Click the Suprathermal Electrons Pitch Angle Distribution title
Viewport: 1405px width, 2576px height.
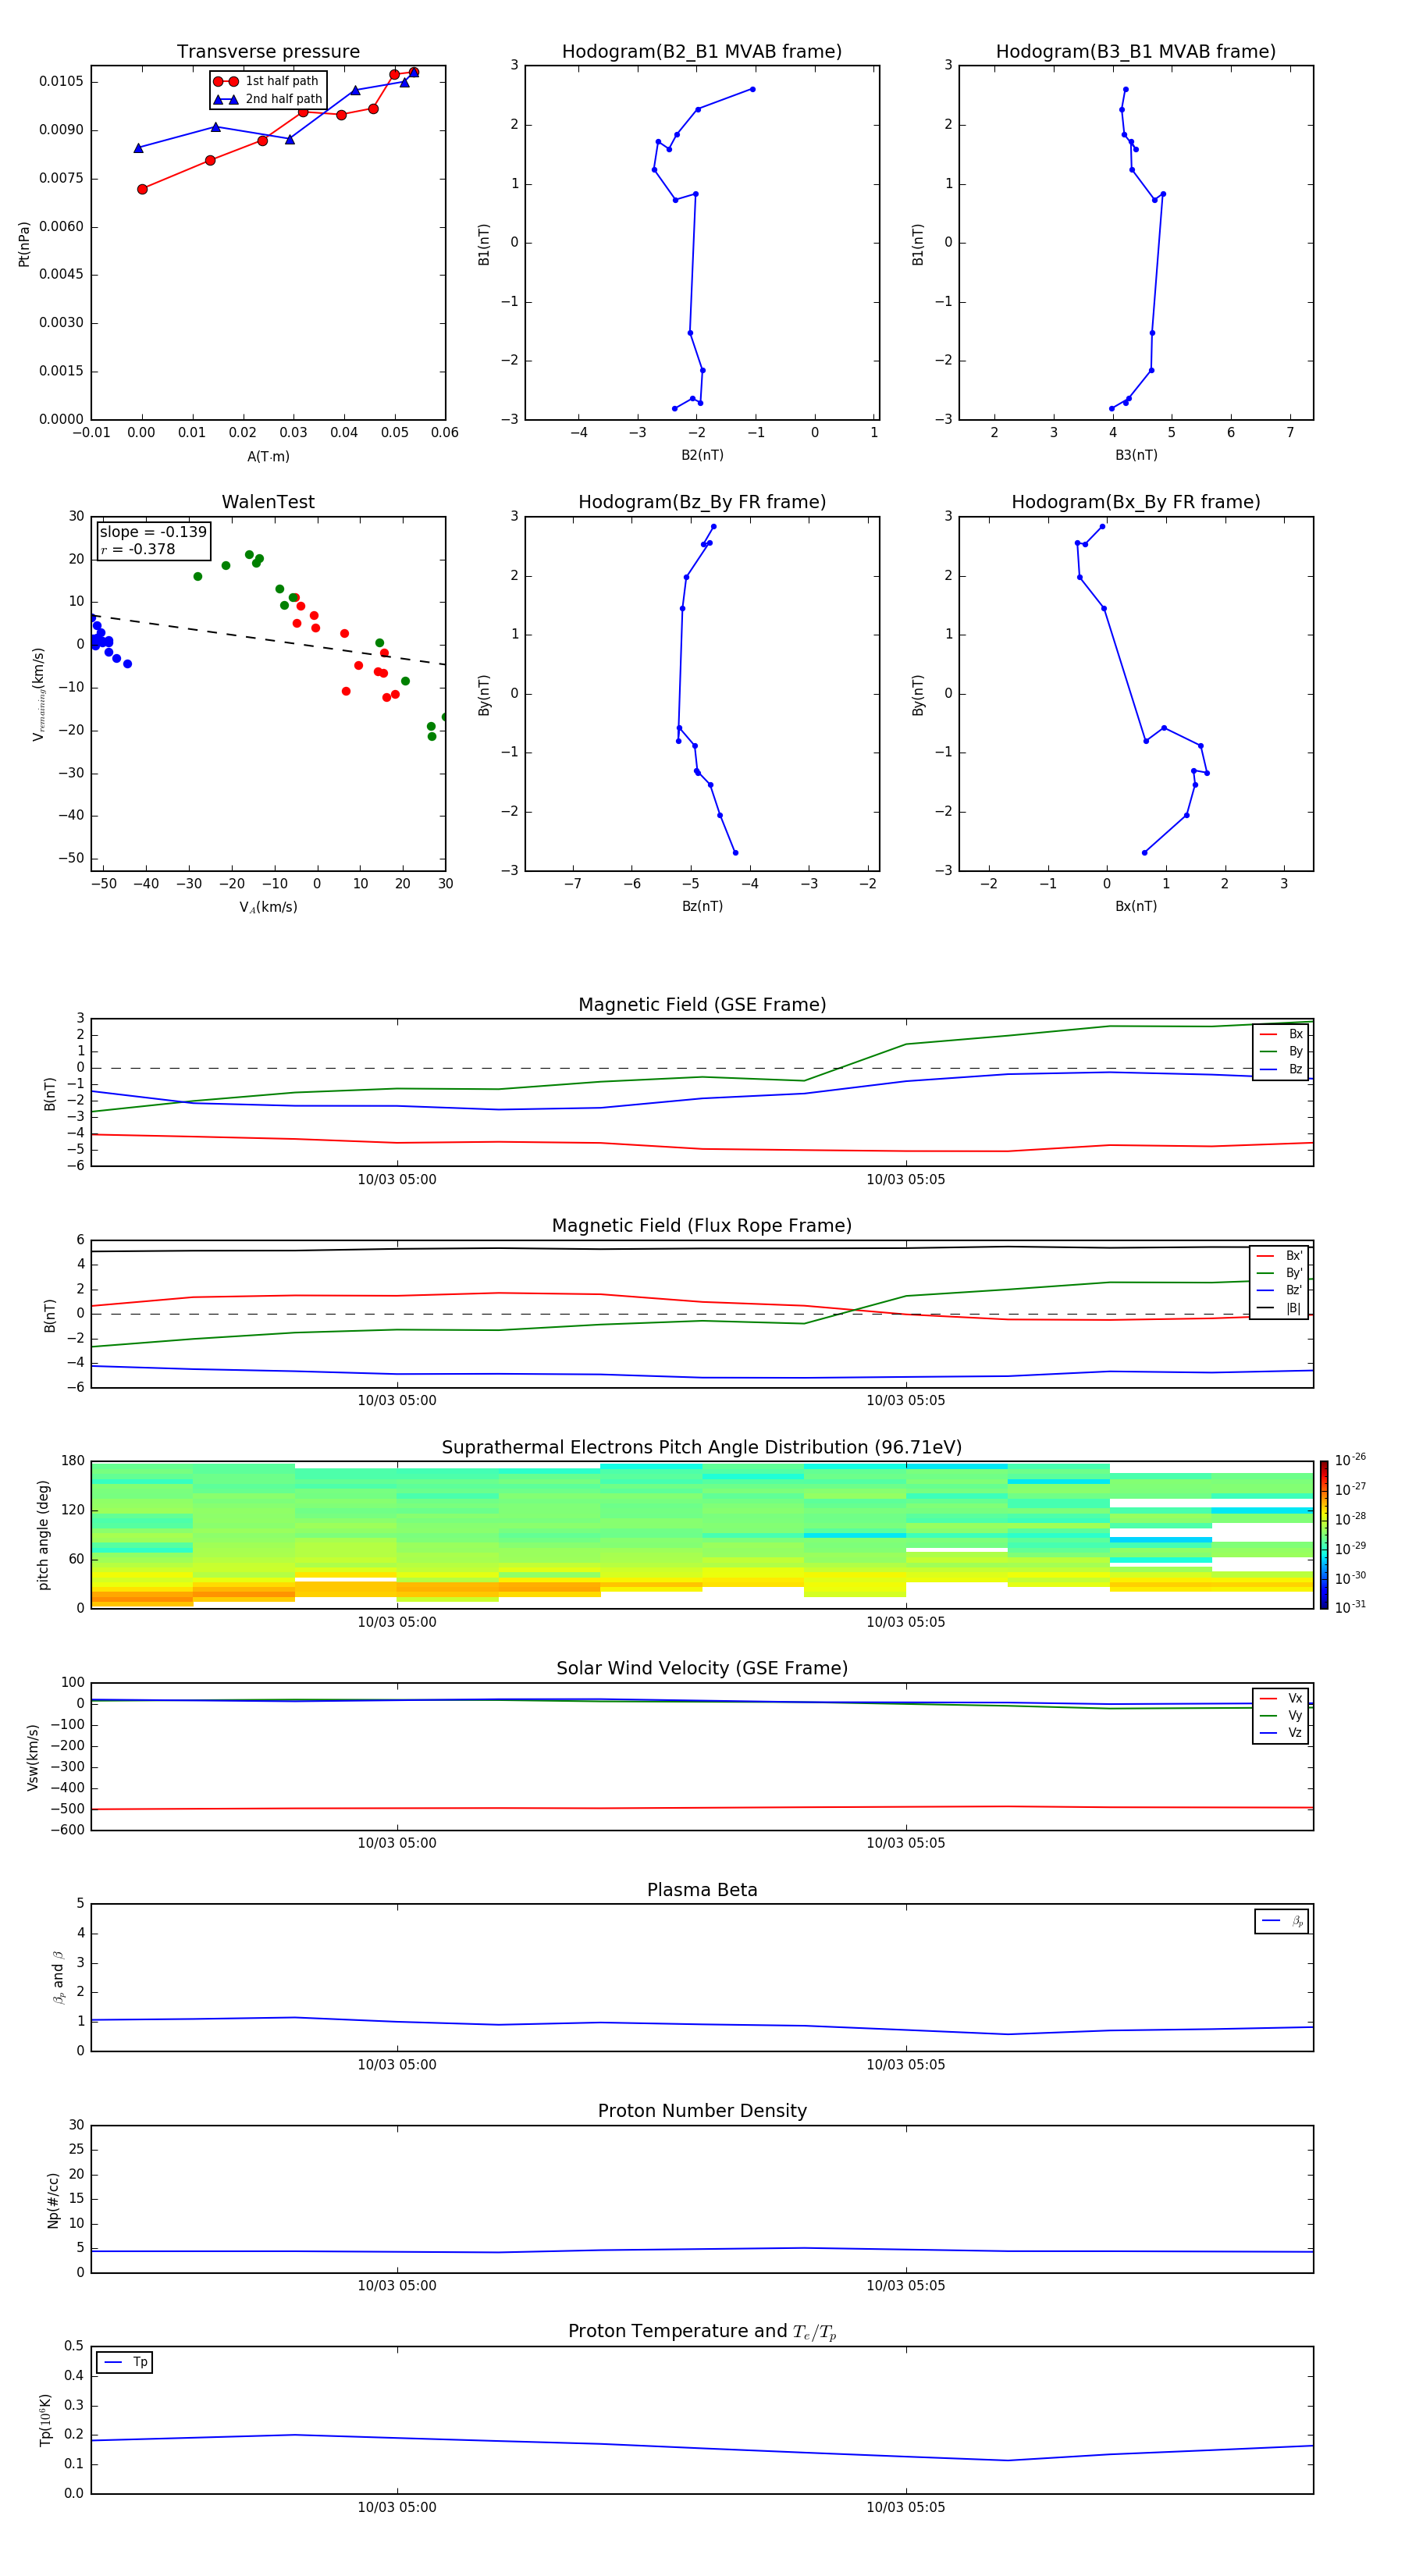pyautogui.click(x=702, y=1448)
